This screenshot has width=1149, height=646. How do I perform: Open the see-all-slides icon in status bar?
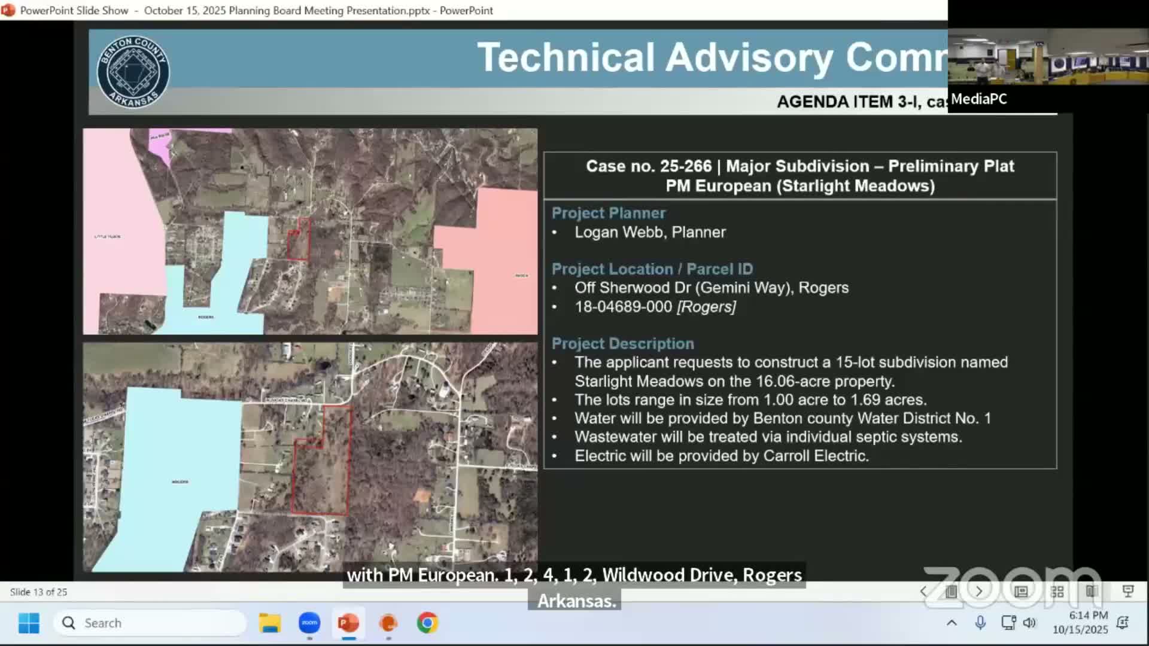[951, 592]
